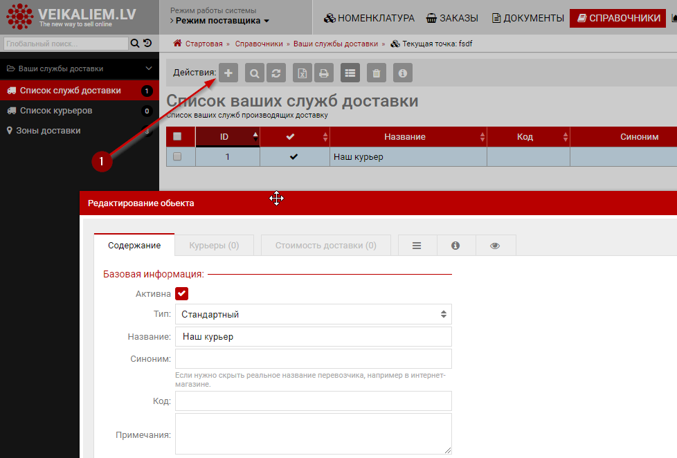The height and width of the screenshot is (458, 677).
Task: Click the search history icon
Action: 147,44
